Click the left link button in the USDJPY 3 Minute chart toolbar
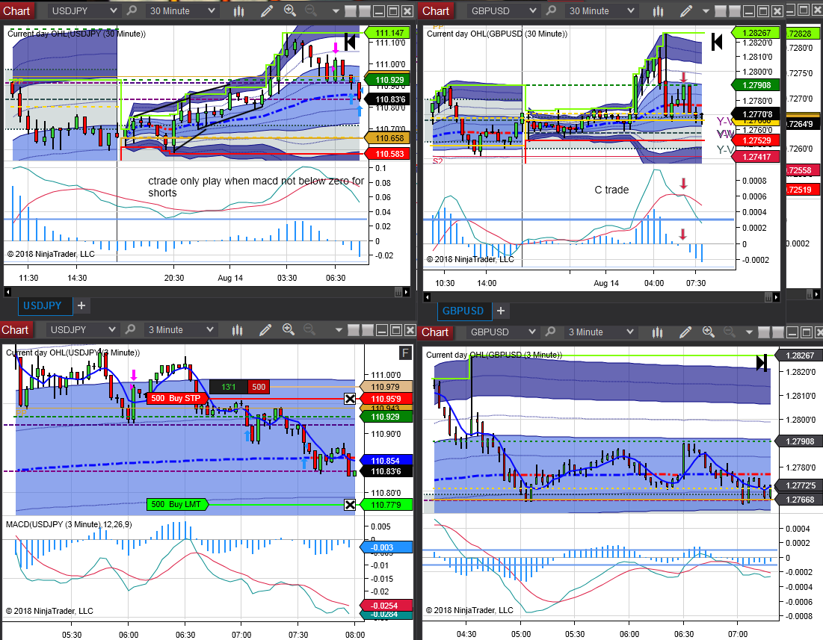 [x=354, y=330]
